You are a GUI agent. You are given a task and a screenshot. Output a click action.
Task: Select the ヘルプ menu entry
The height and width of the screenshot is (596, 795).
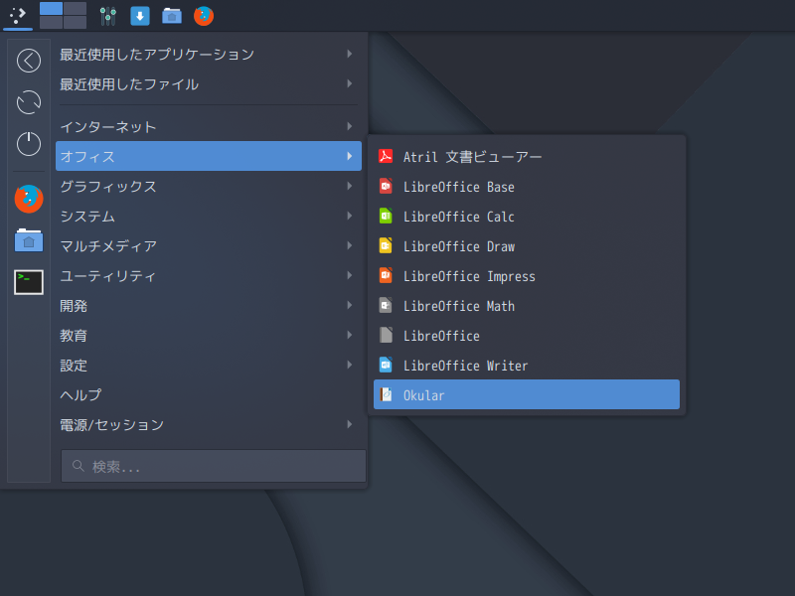click(x=209, y=394)
